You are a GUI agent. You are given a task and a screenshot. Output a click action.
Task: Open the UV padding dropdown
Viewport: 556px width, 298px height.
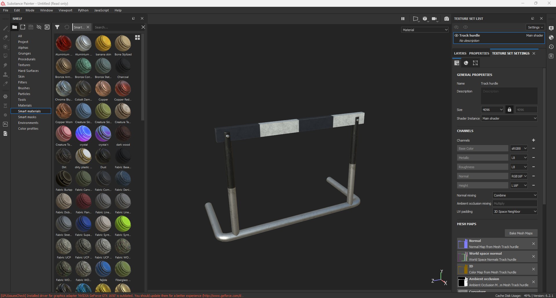click(515, 212)
